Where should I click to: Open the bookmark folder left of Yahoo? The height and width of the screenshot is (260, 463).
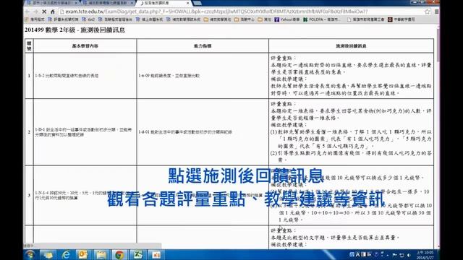(x=264, y=19)
